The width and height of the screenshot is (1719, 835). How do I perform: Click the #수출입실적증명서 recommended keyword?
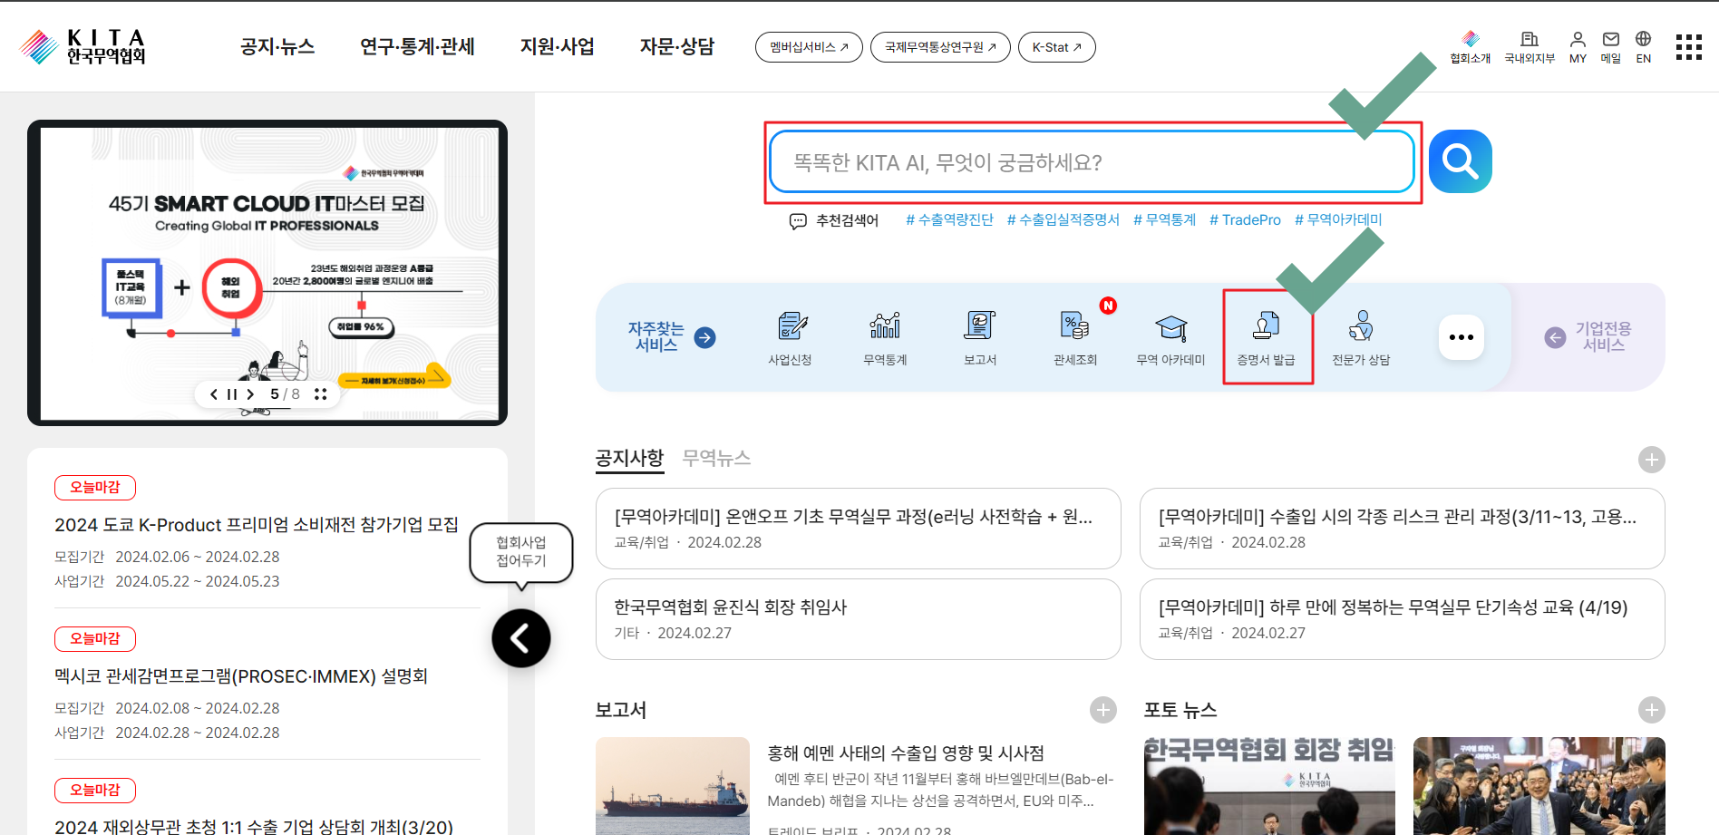(1063, 220)
